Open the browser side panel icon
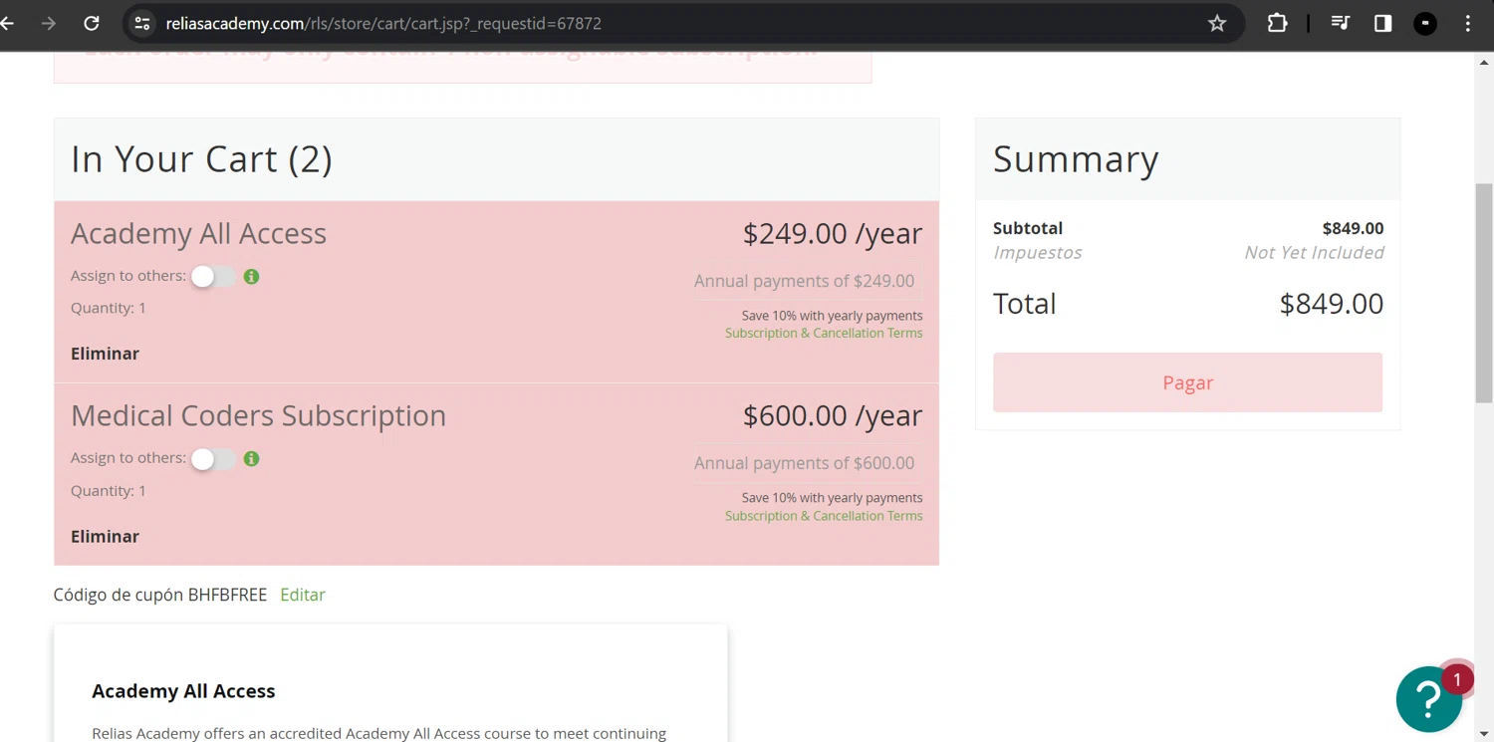This screenshot has width=1494, height=742. (1382, 23)
